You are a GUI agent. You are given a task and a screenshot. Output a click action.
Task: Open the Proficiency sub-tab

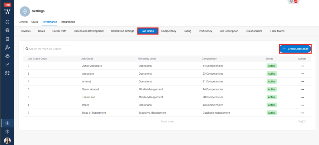[x=206, y=31]
